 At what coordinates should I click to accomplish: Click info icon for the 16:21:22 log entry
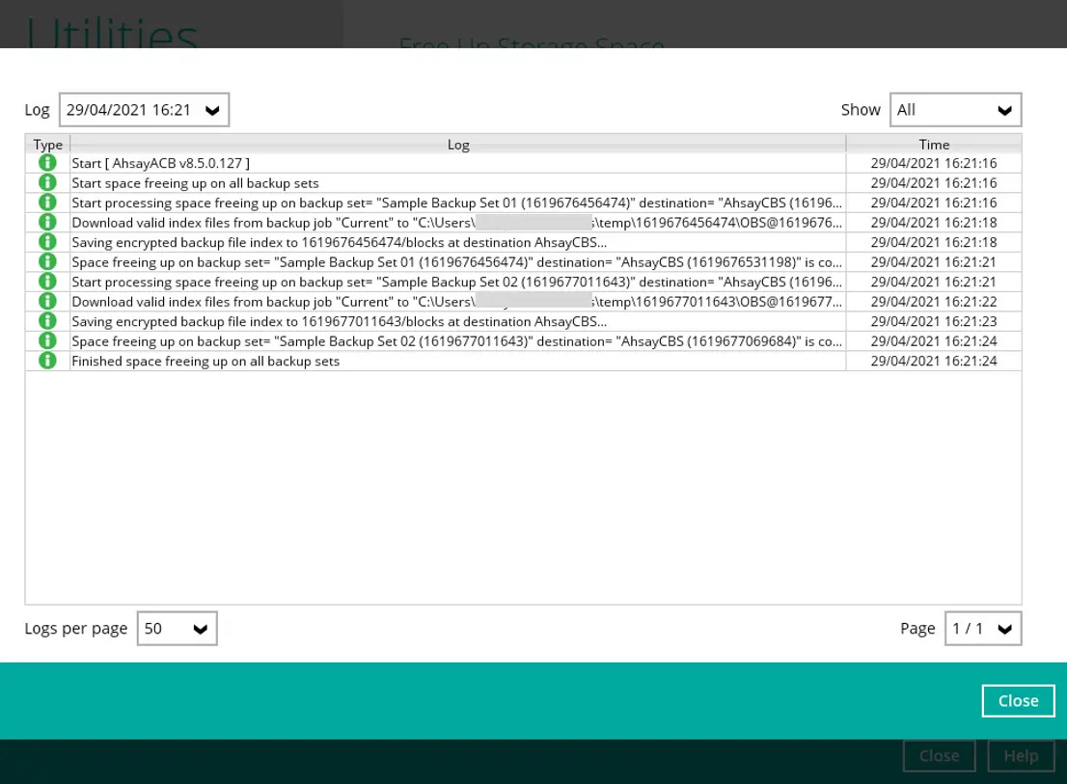47,302
